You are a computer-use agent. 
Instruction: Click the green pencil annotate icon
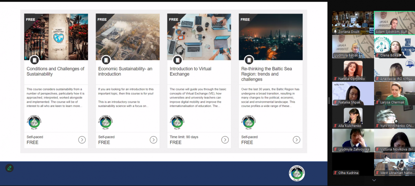(9, 168)
